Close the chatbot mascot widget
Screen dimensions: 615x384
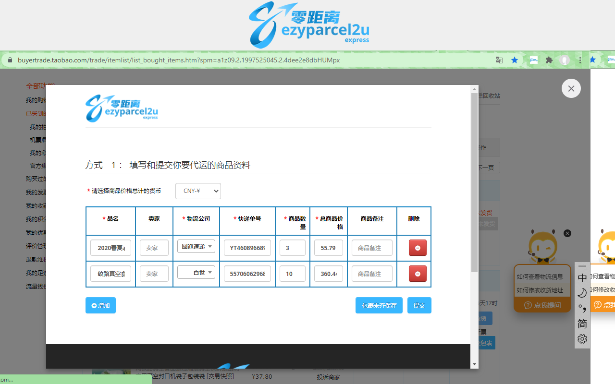click(x=567, y=233)
